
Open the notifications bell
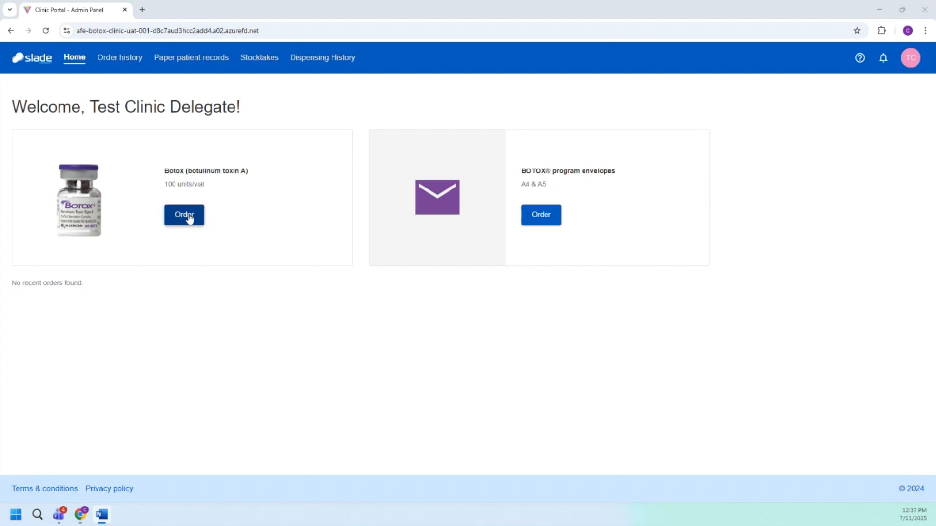pyautogui.click(x=883, y=58)
